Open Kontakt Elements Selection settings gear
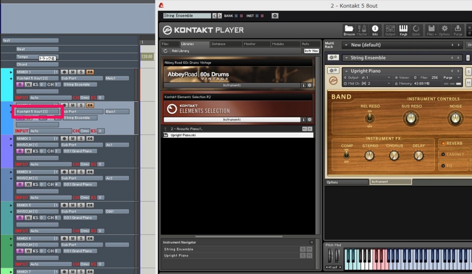The image size is (472, 274). coord(309,120)
